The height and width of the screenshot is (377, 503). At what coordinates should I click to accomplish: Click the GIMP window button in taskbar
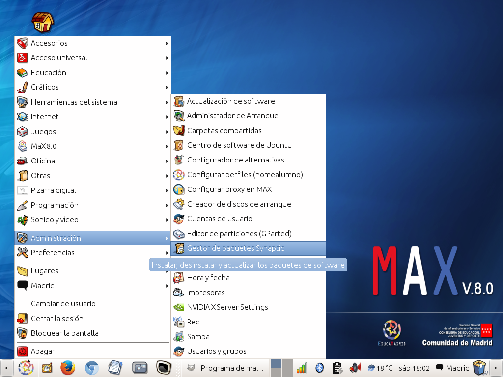[x=226, y=368]
